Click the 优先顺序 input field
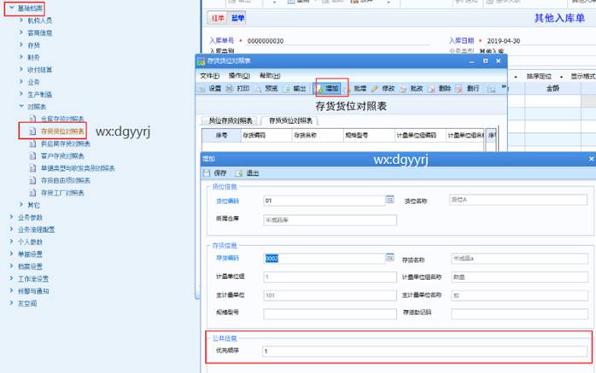 (424, 351)
